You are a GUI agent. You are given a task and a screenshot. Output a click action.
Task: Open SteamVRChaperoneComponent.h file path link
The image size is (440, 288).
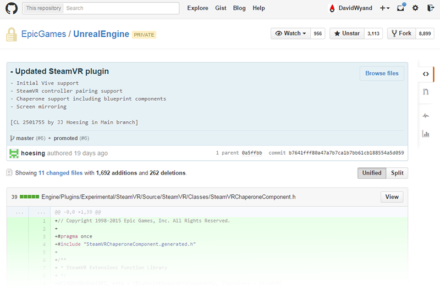coord(168,197)
